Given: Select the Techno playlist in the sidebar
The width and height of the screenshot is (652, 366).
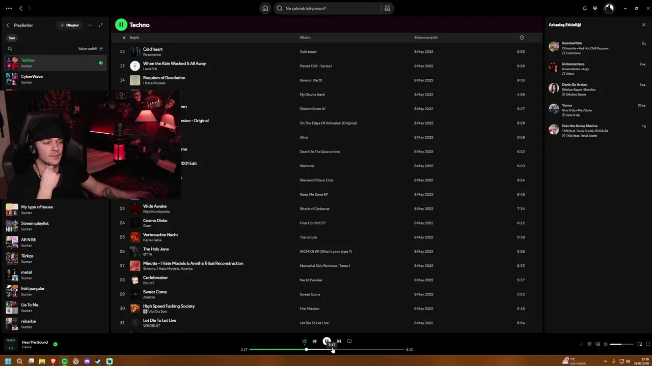Looking at the screenshot, I should pyautogui.click(x=56, y=63).
